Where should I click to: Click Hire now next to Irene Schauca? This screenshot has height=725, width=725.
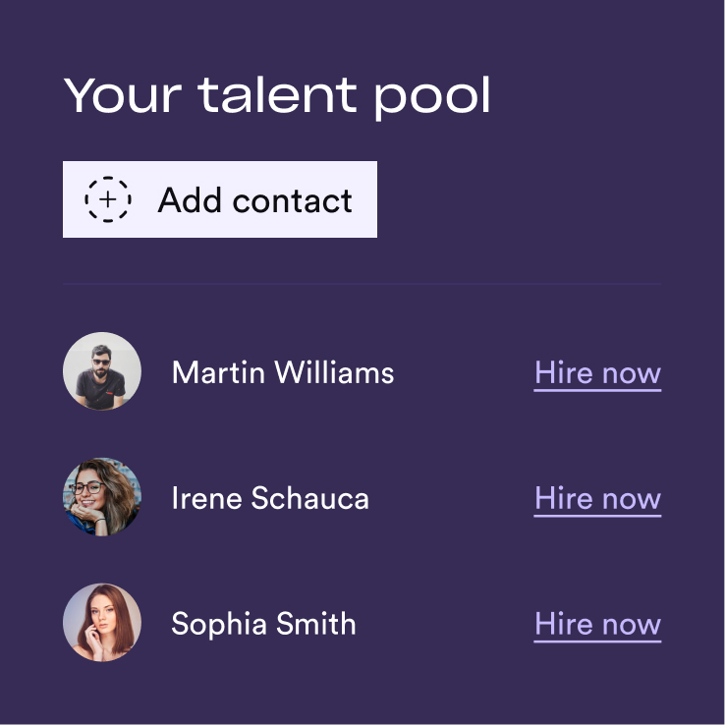click(x=597, y=499)
